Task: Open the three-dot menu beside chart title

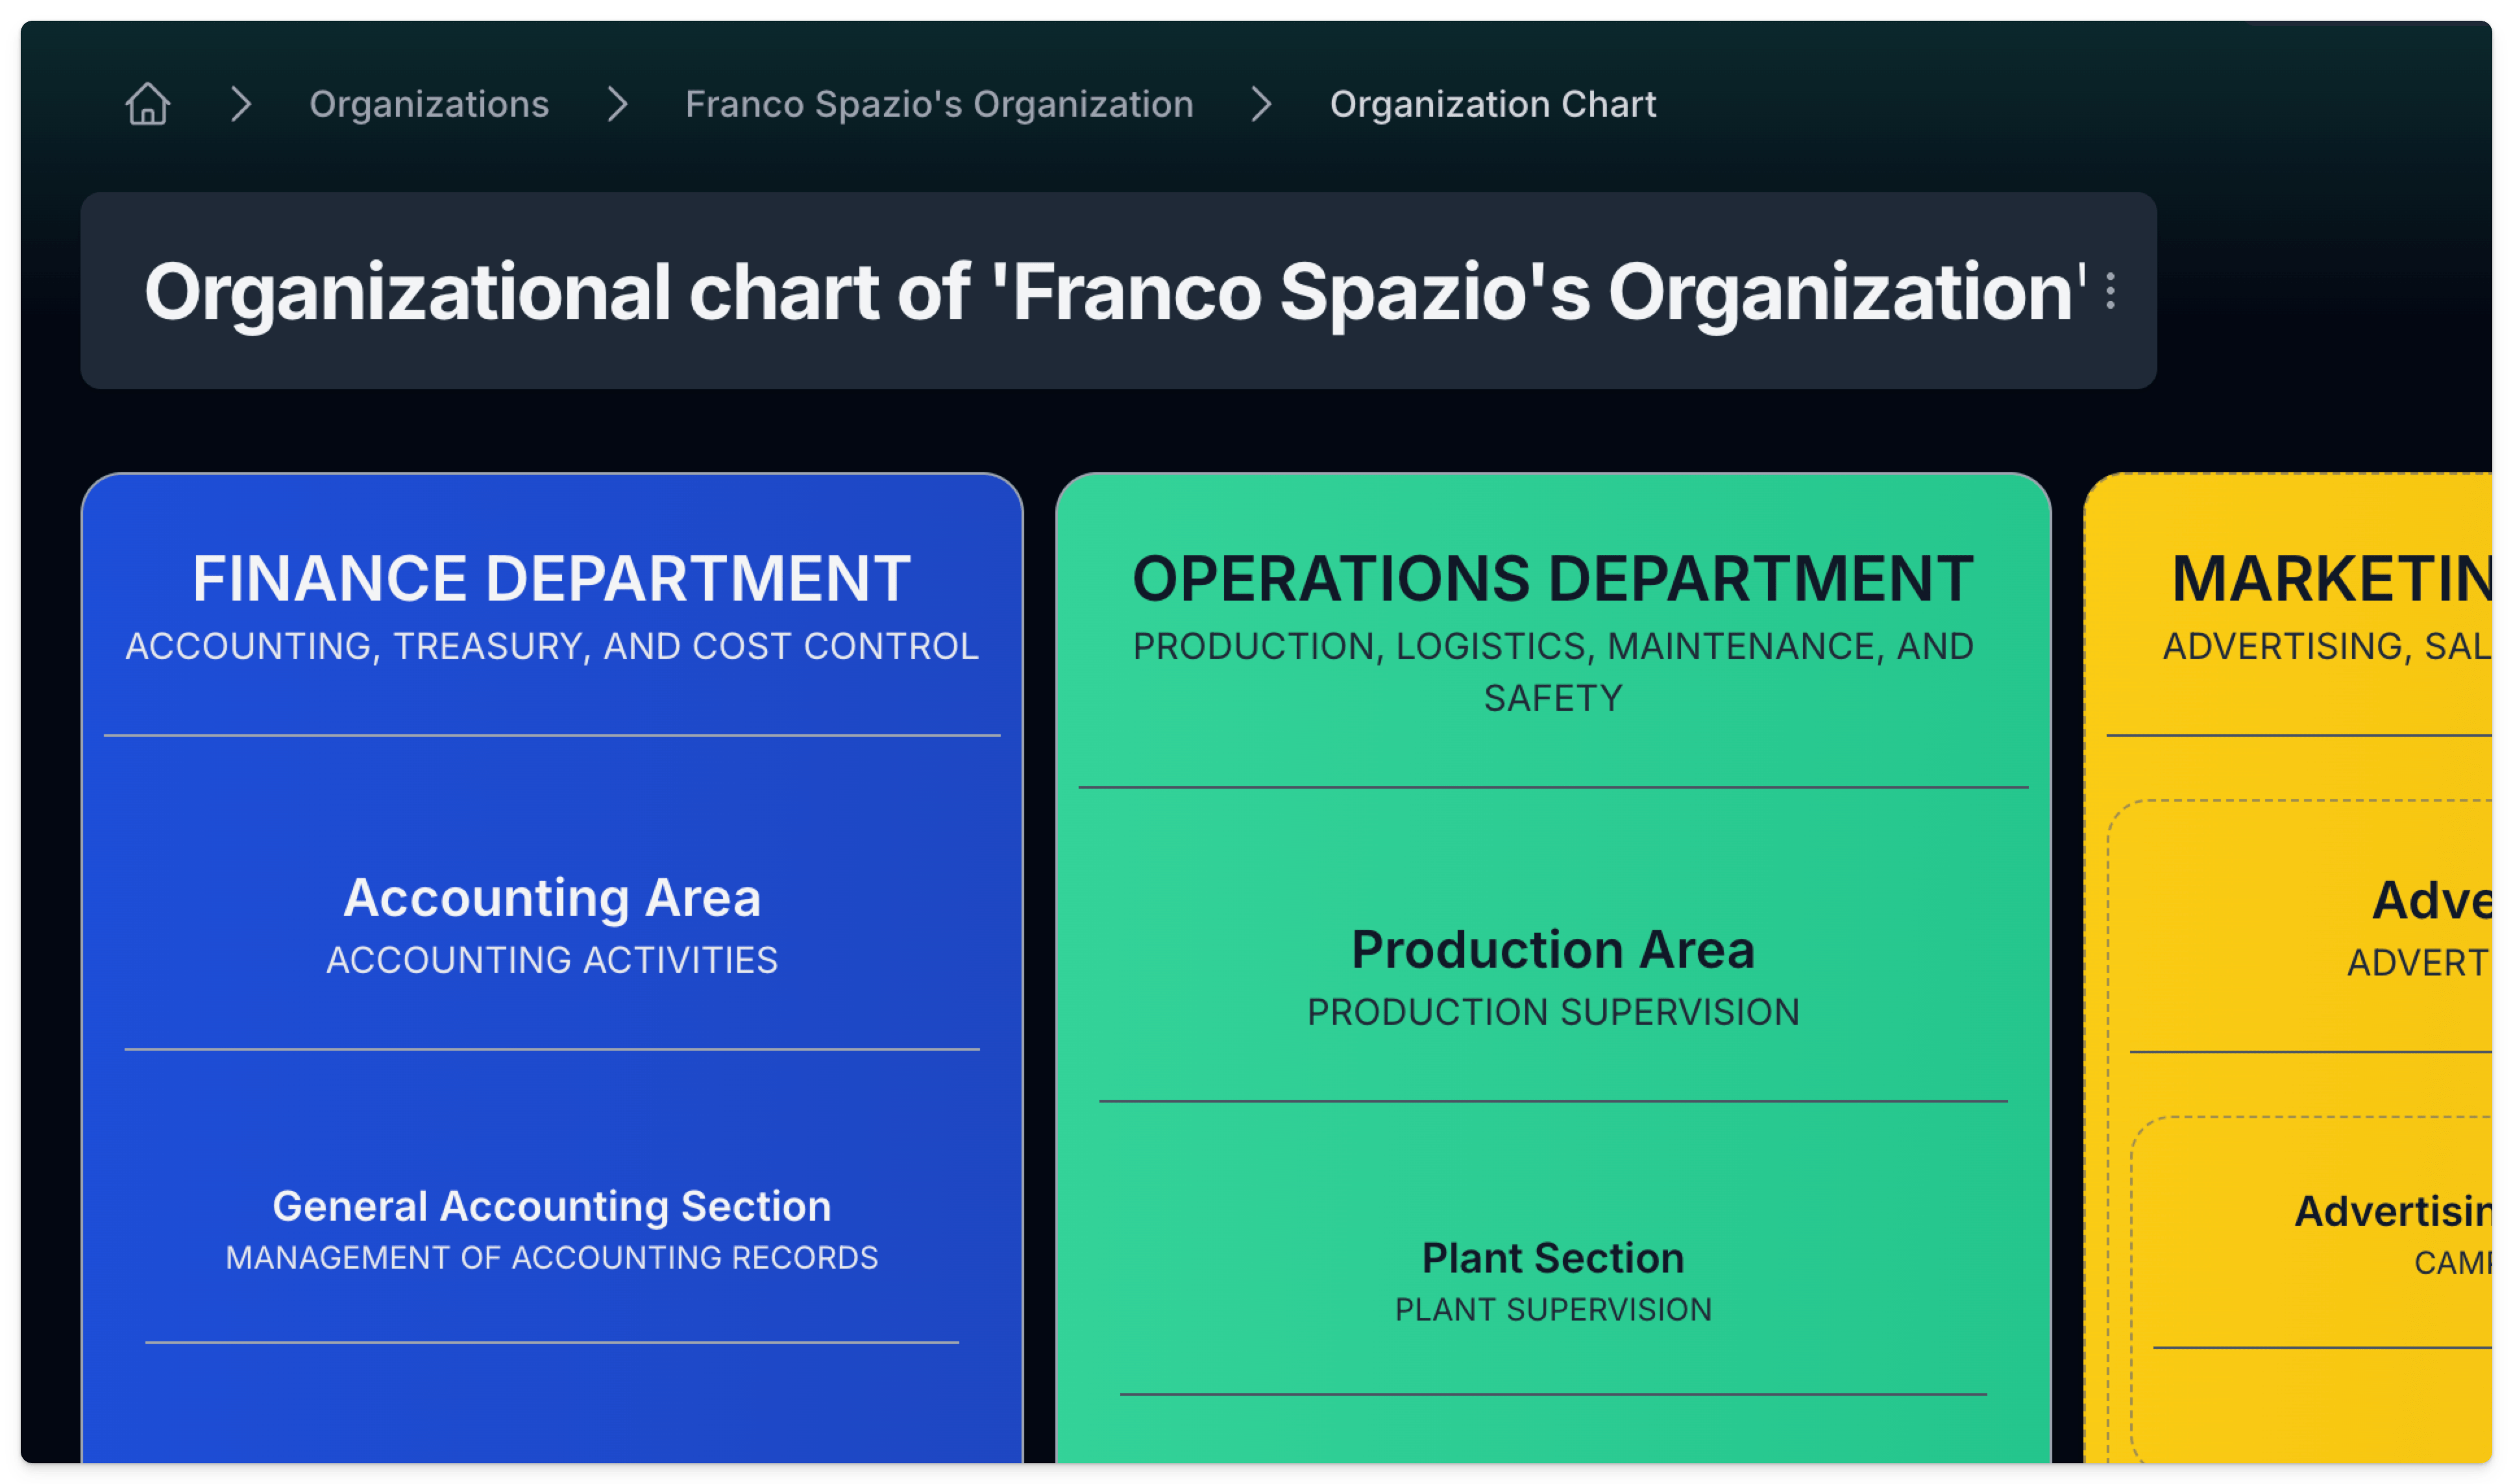Action: click(x=2110, y=291)
